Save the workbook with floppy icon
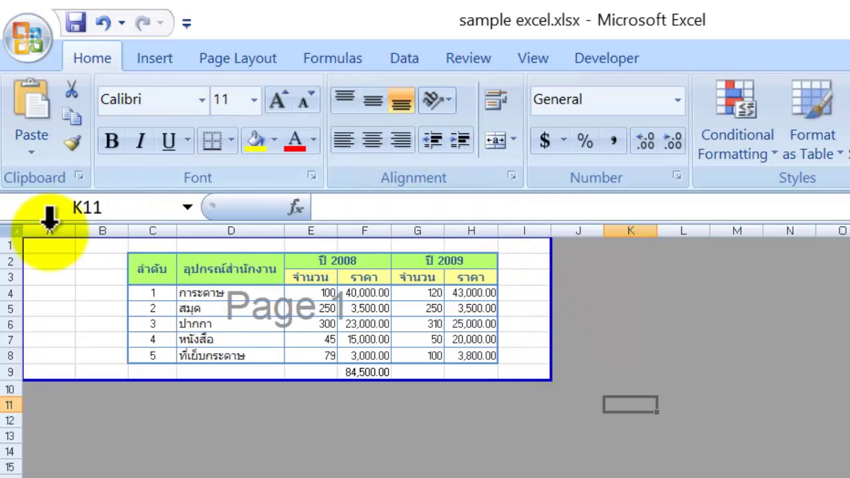 (x=76, y=23)
